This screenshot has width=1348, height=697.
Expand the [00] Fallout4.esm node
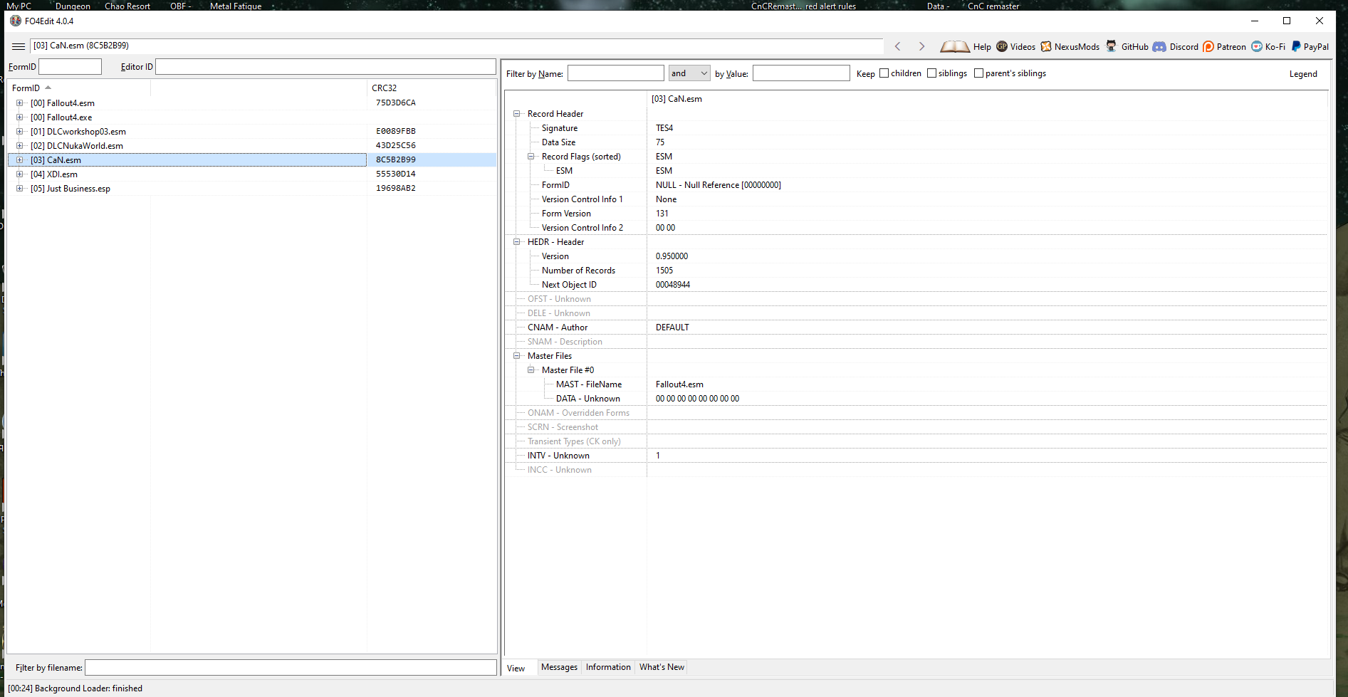coord(20,103)
